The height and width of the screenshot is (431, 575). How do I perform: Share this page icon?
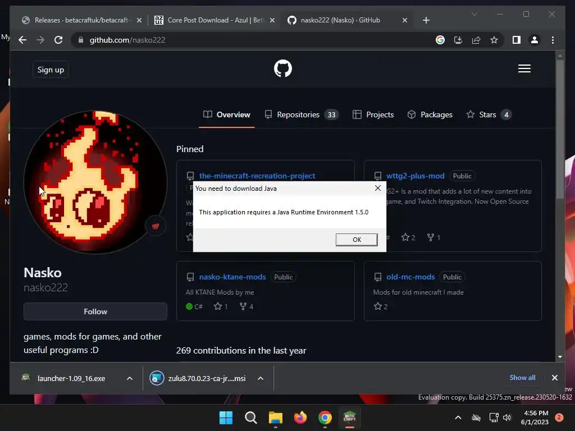(476, 40)
